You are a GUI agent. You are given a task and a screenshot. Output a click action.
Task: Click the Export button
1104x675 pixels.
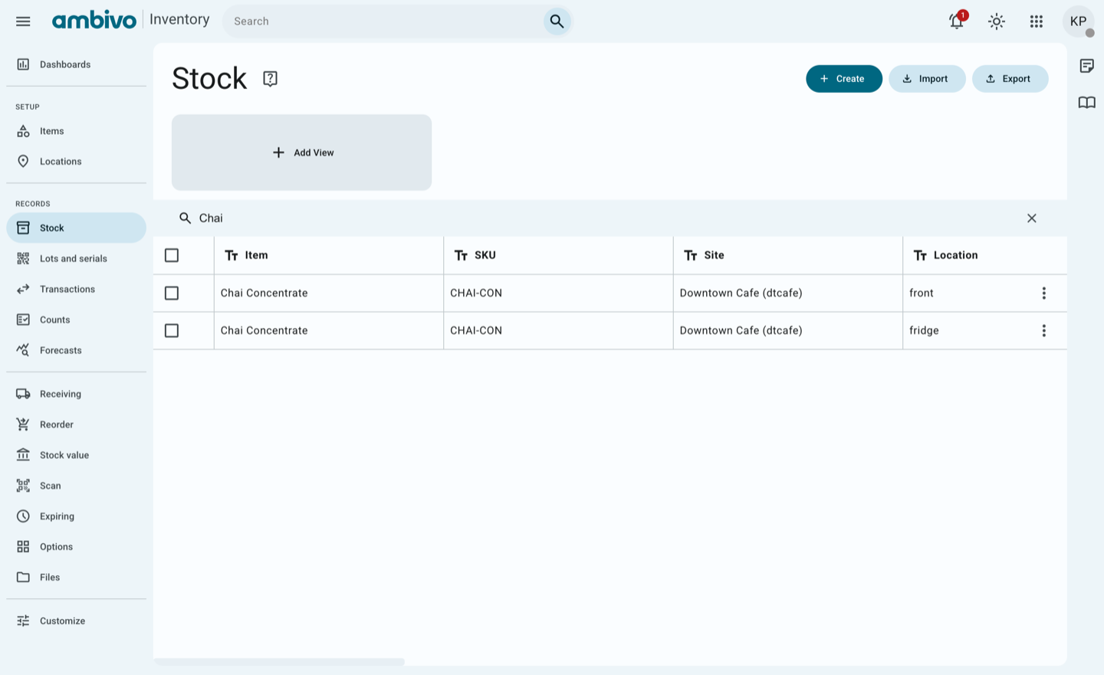click(x=1010, y=79)
